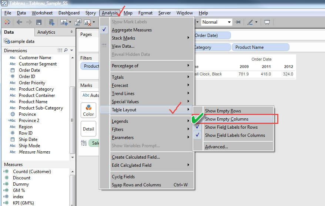Select the Table Layout menu item
Viewport: 325px width, 206px height.
pos(146,110)
